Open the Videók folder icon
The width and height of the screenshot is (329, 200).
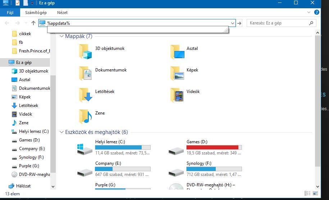pyautogui.click(x=177, y=95)
